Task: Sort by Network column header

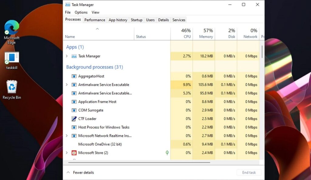Action: (248, 34)
